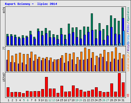Click the Pliki legend label
Image resolution: width=131 pixels, height=103 pixels.
point(128,28)
